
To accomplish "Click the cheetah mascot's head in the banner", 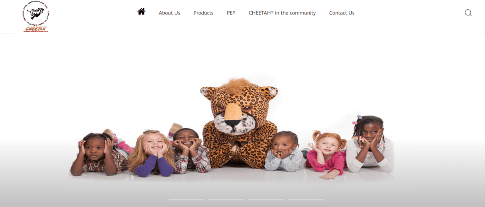I will [x=239, y=106].
